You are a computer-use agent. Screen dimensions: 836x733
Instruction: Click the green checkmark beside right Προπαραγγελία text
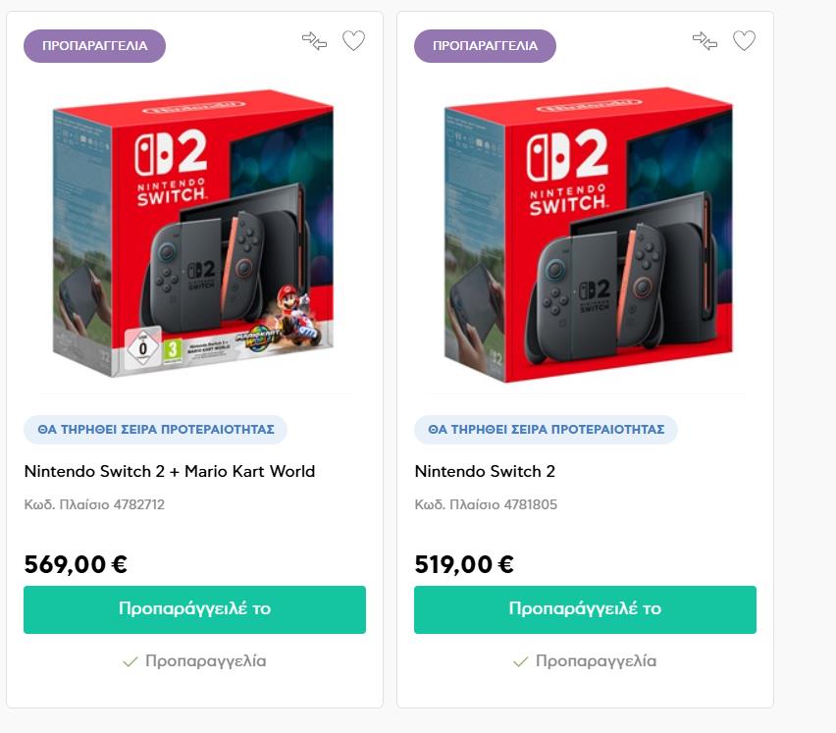[x=520, y=661]
